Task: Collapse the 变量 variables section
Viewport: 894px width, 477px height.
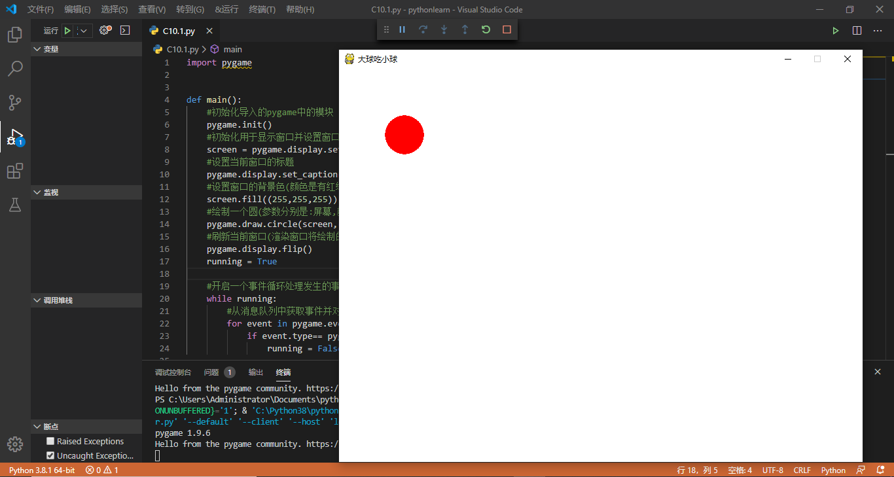Action: [39, 48]
